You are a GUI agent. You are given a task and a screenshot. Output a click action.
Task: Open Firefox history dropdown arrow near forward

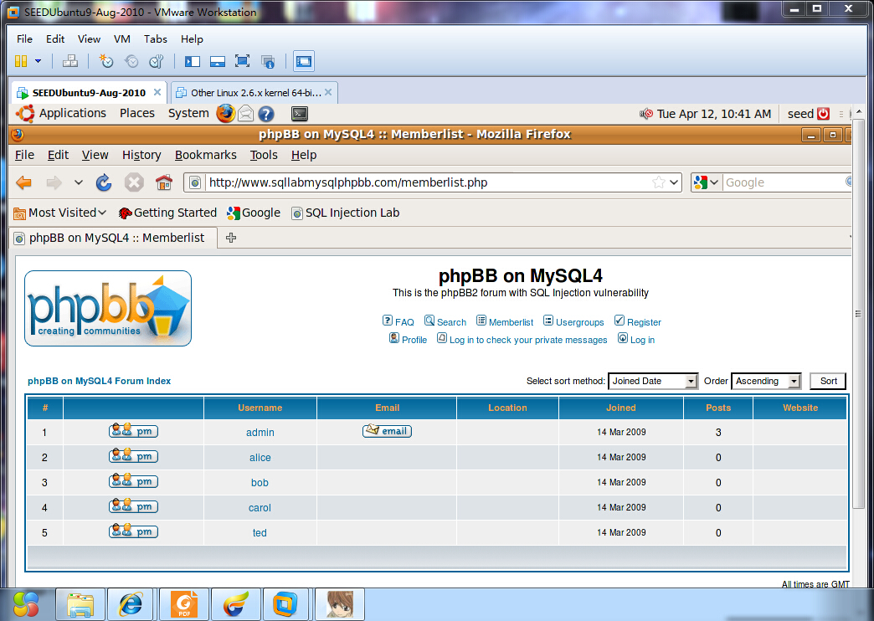click(x=79, y=182)
